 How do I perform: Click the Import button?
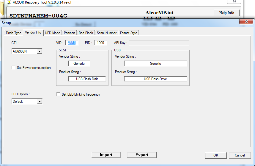point(106,155)
